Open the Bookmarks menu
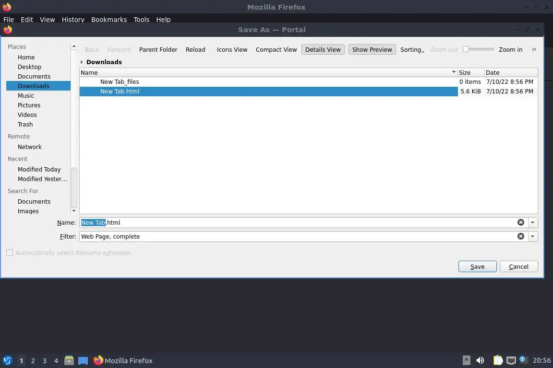The width and height of the screenshot is (553, 368). pyautogui.click(x=109, y=19)
